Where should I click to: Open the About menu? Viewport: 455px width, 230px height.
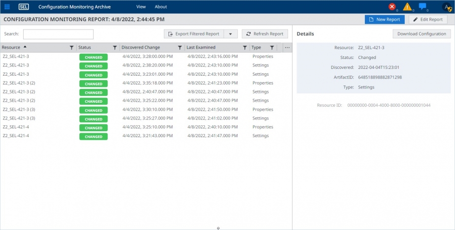(161, 7)
